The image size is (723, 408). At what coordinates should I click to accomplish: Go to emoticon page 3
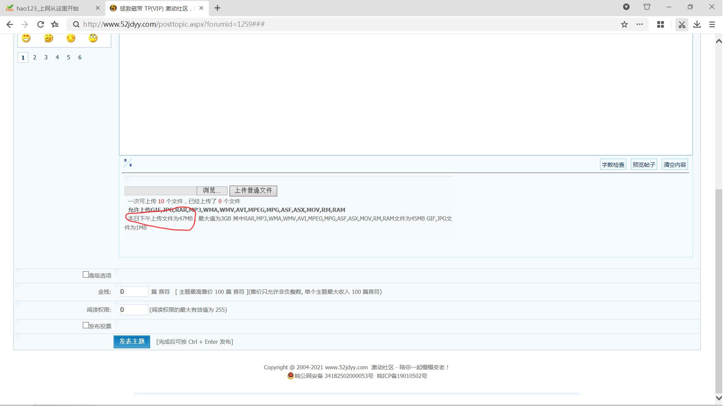[x=46, y=58]
